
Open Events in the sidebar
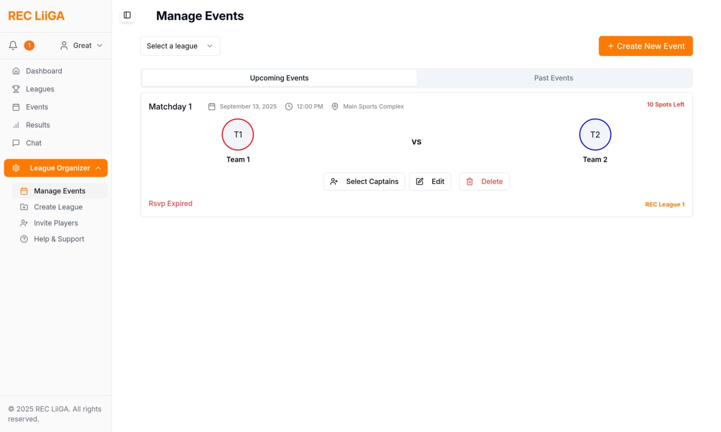coord(37,107)
